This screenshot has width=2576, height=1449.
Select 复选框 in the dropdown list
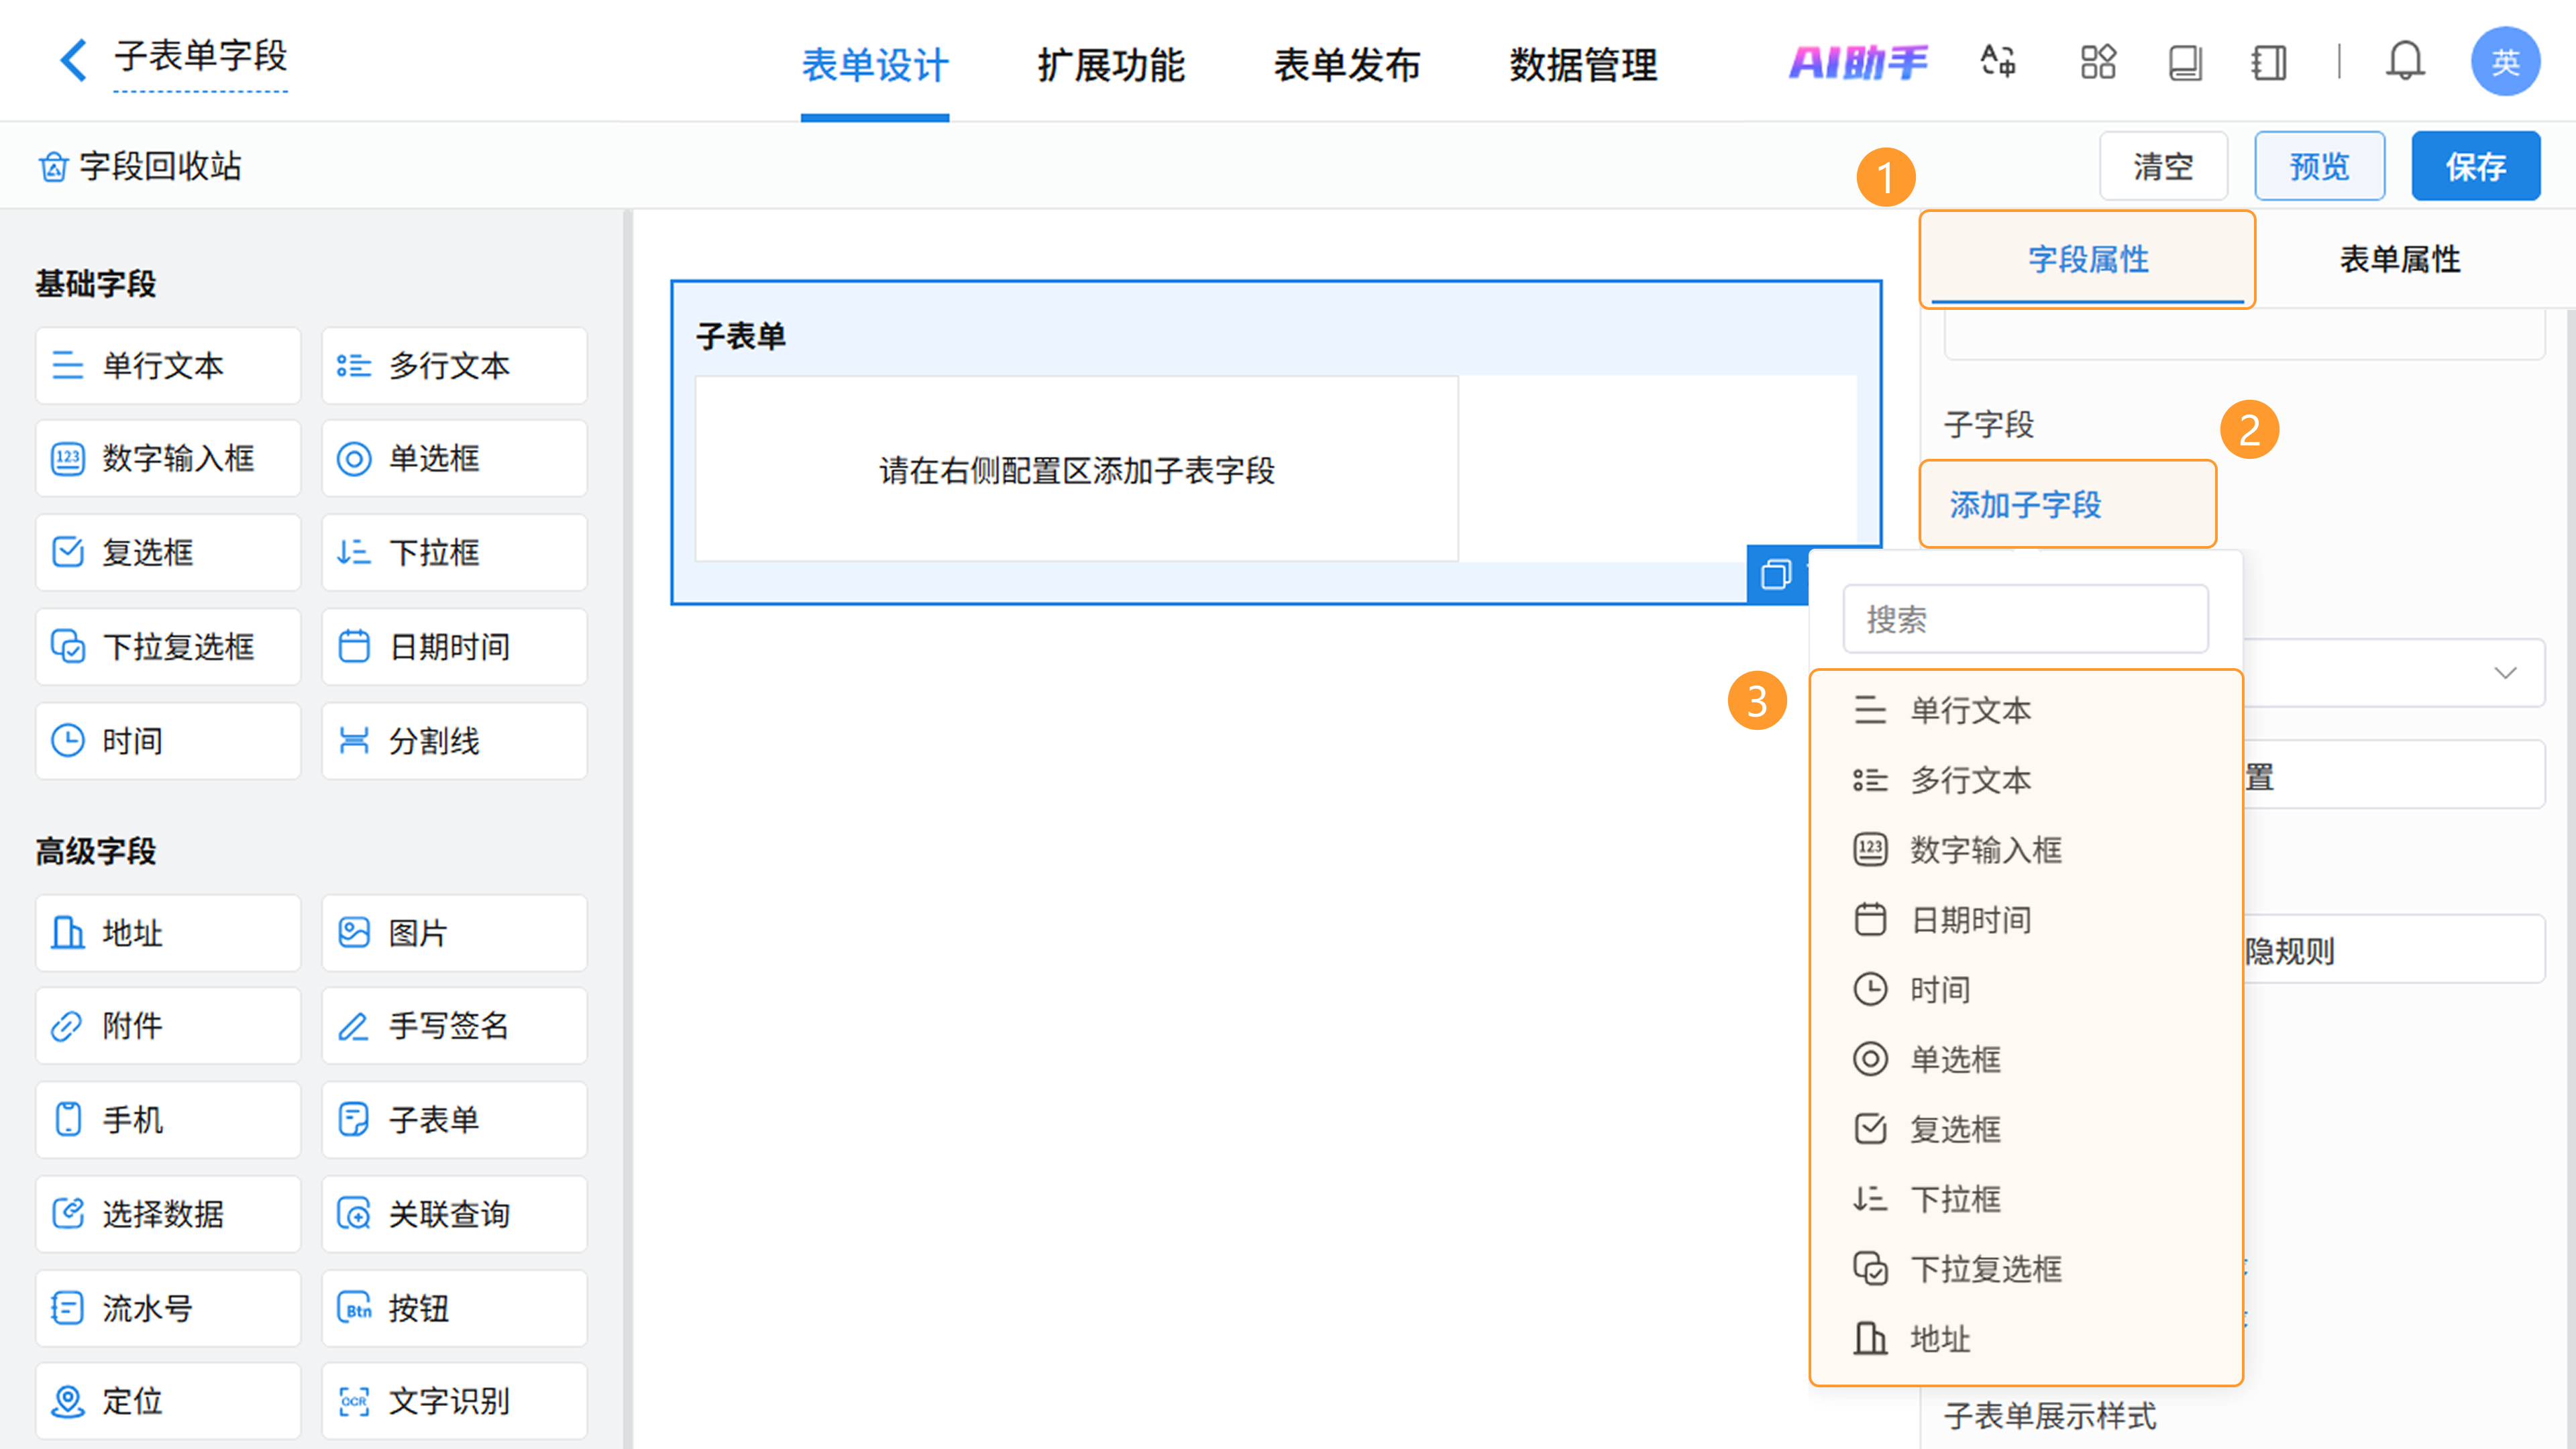(x=1955, y=1129)
